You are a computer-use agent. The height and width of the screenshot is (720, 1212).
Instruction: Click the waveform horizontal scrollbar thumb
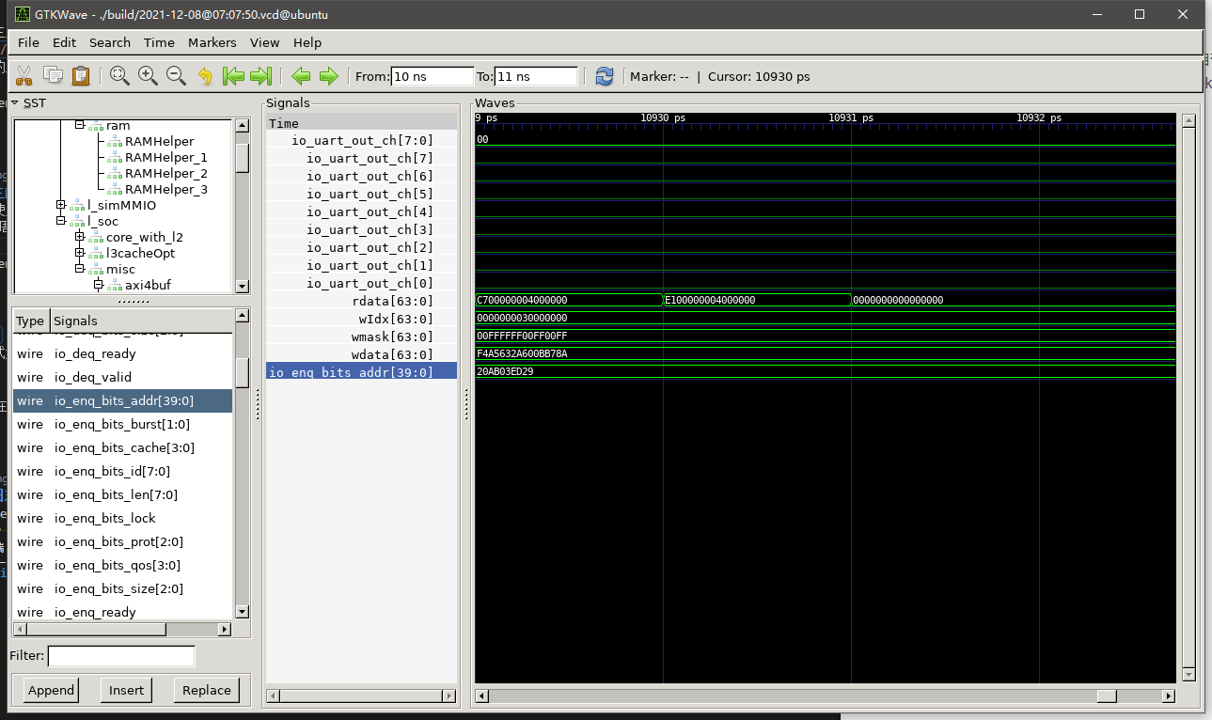(1108, 697)
